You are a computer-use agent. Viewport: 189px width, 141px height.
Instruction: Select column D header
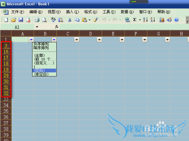pos(91,33)
